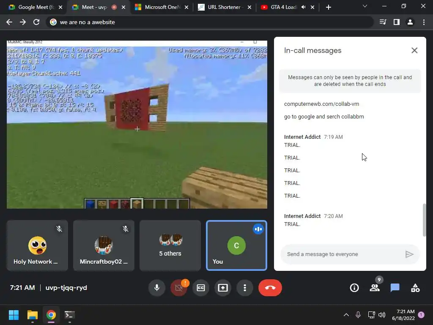Open notification badge in taskbar corner
The width and height of the screenshot is (433, 325).
pyautogui.click(x=421, y=314)
